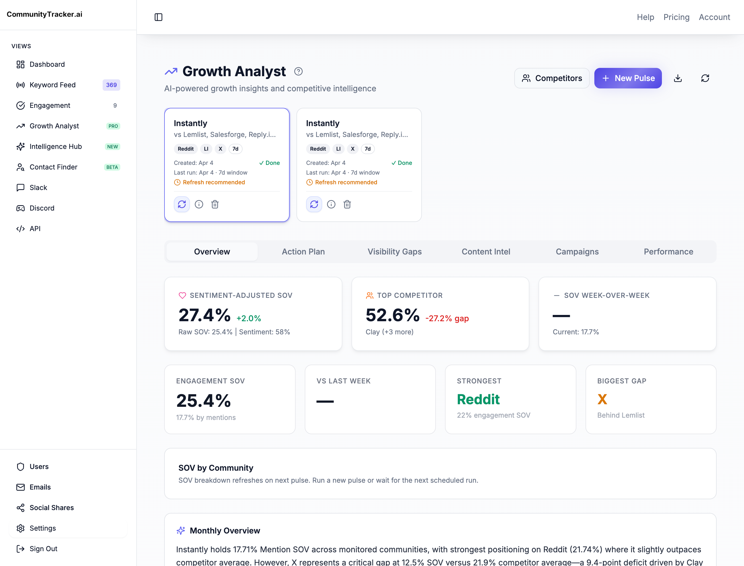
Task: Click the API code brackets icon
Action: tap(21, 229)
